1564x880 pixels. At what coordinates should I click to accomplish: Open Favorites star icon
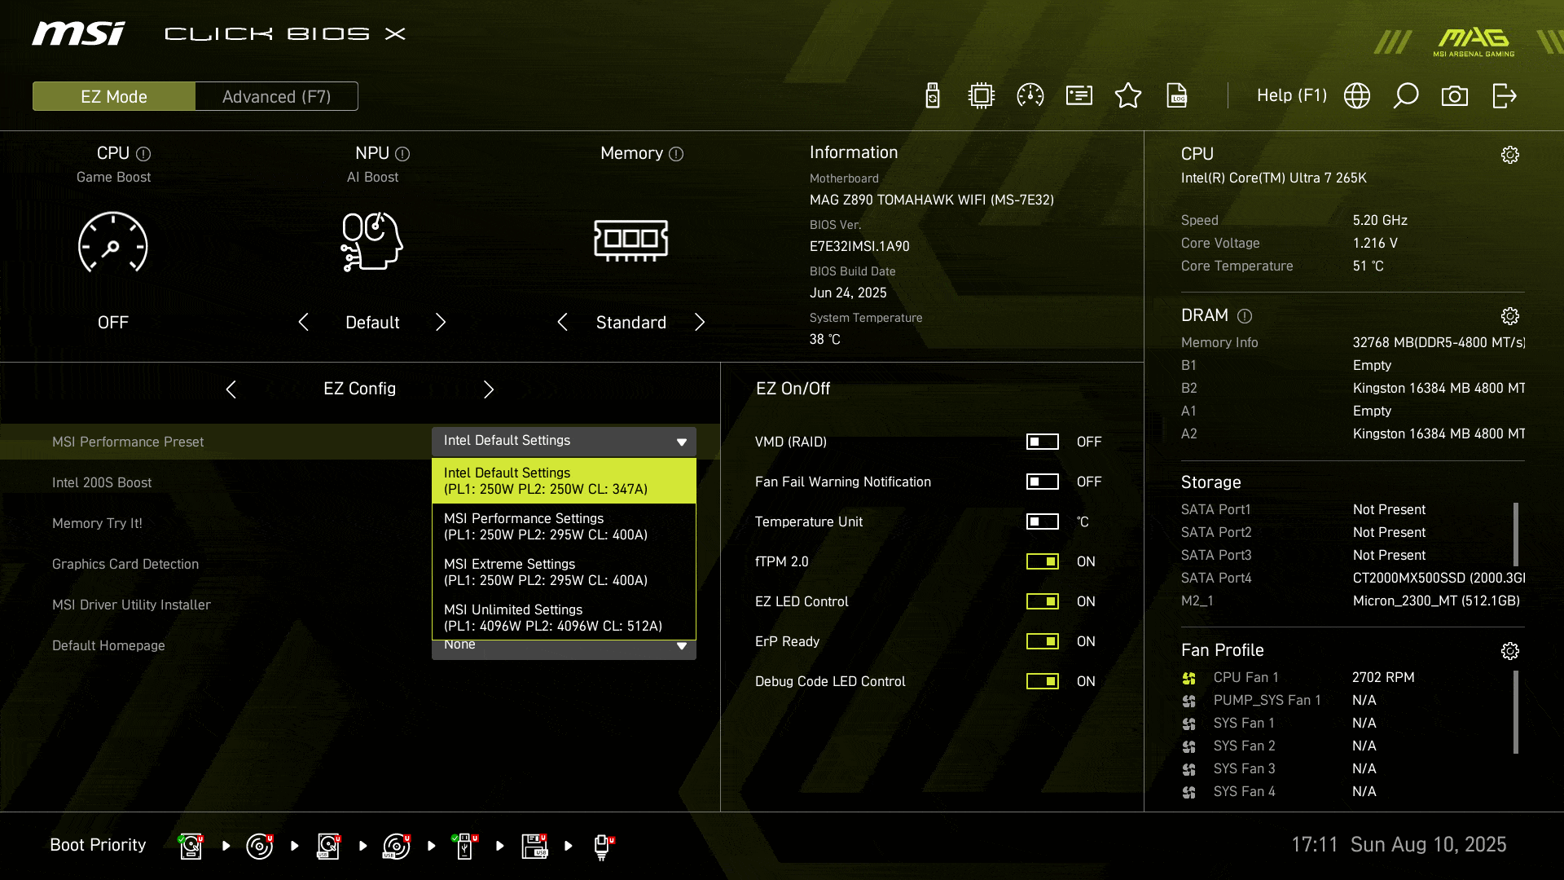[x=1128, y=96]
